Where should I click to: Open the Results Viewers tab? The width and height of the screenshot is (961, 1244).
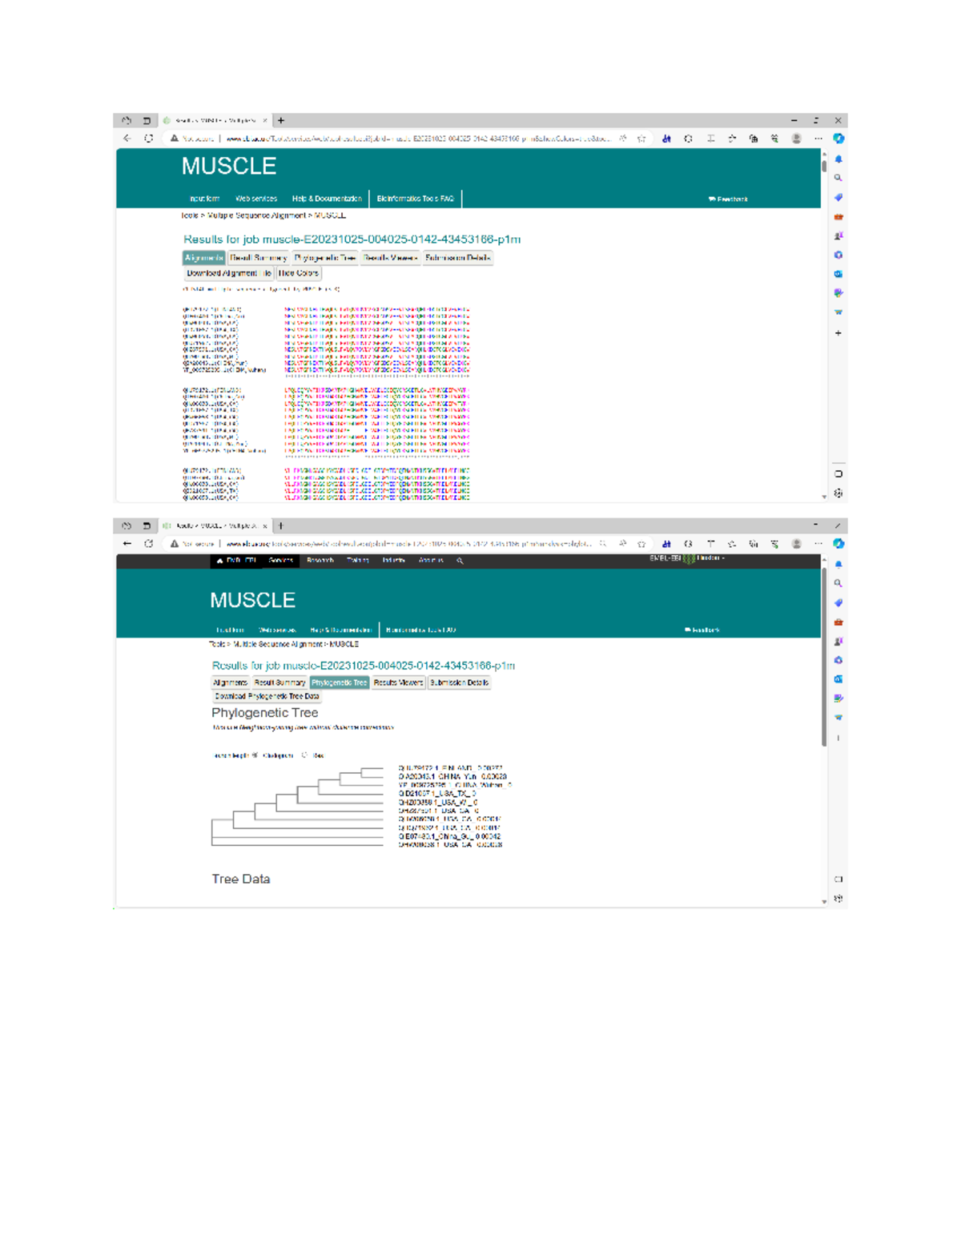[392, 258]
